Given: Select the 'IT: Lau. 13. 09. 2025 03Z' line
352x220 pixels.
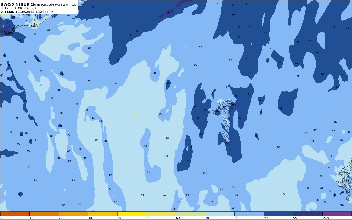Looking at the screenshot, I should tap(20, 8).
